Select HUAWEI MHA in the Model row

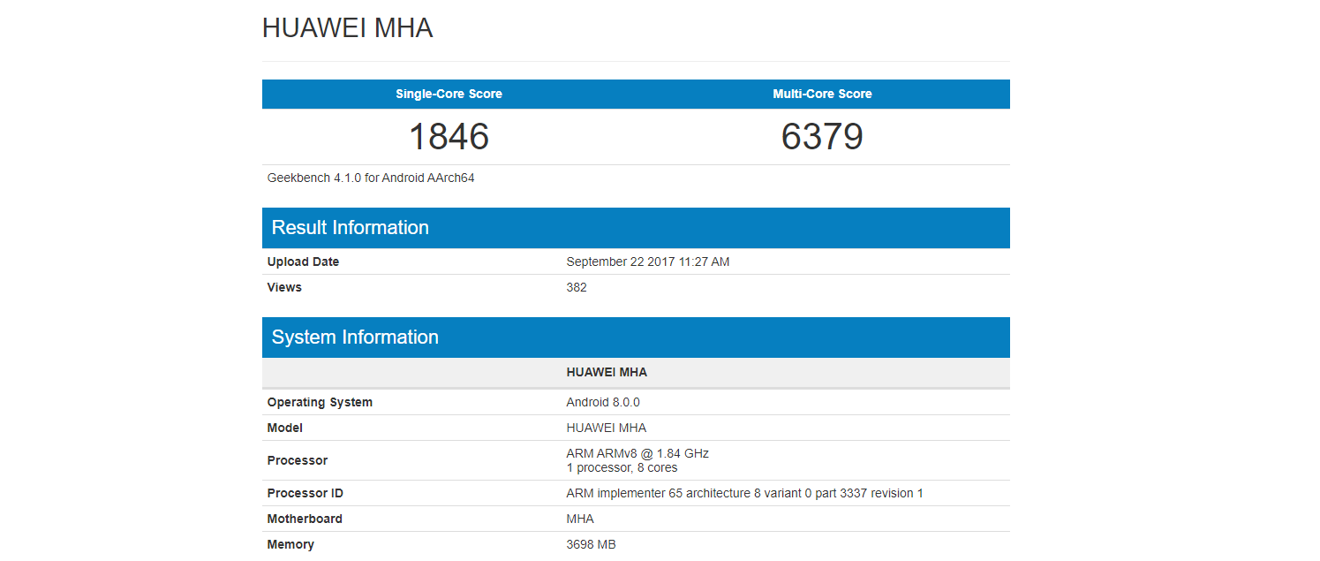click(x=607, y=428)
